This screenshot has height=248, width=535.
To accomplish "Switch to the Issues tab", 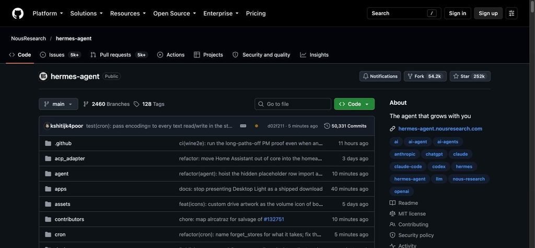I will click(61, 55).
